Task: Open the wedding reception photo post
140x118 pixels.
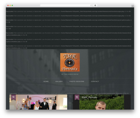Action: [38, 102]
